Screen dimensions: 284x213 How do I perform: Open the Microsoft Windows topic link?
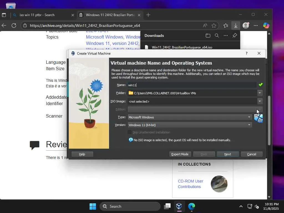point(105,37)
